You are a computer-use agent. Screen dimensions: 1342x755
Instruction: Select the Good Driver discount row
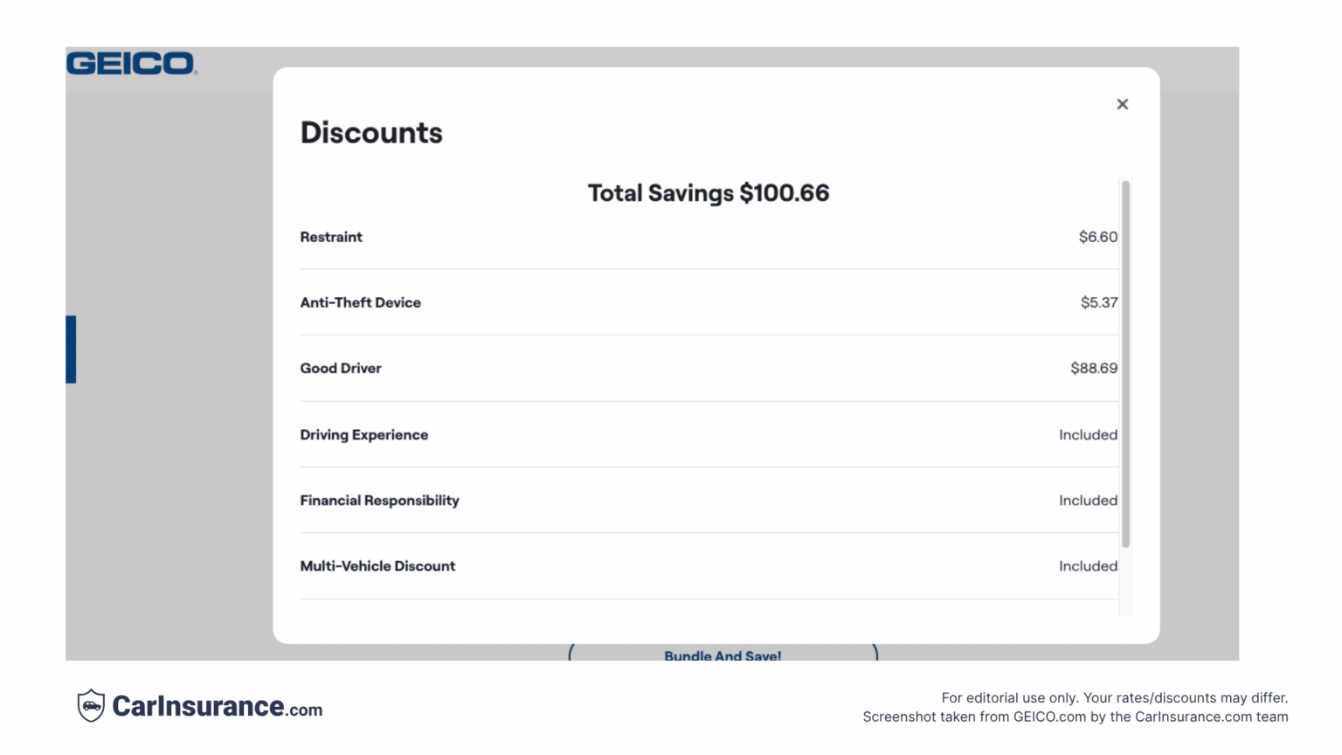[341, 368]
